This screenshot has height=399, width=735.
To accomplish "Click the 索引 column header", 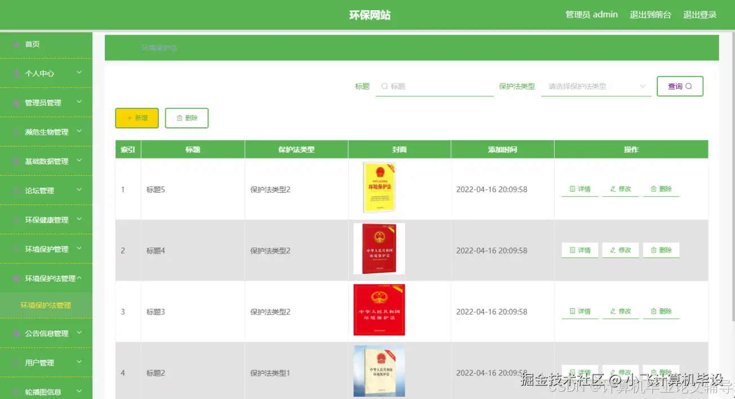I will pos(128,149).
